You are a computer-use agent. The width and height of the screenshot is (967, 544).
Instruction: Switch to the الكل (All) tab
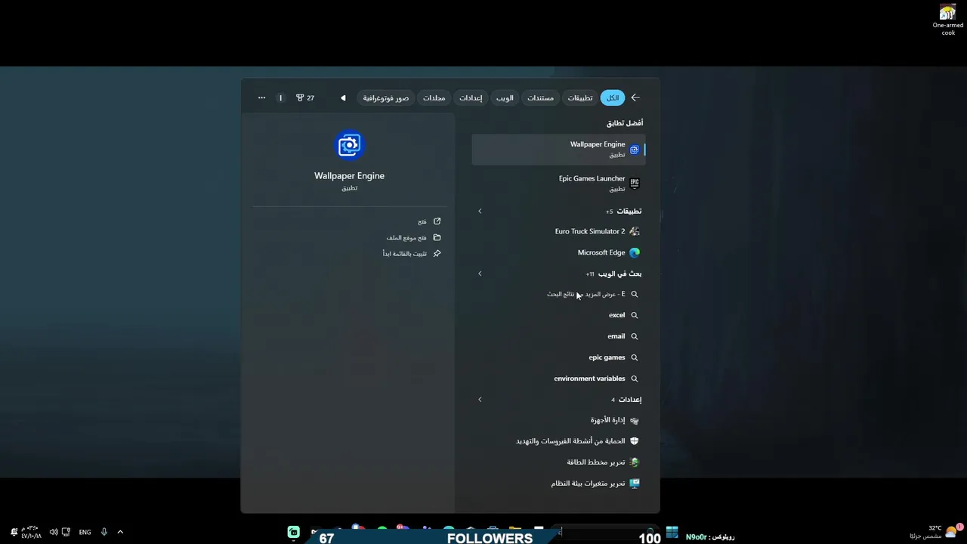tap(613, 97)
